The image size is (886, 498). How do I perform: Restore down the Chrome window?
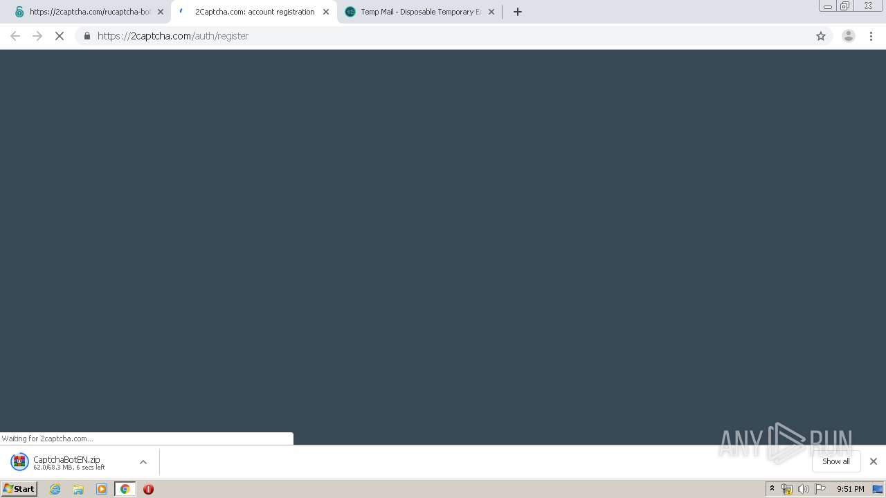click(x=845, y=6)
